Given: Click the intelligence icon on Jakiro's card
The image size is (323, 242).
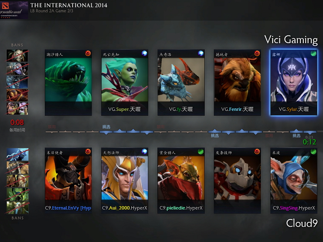Looking at the screenshot, I should (201, 54).
